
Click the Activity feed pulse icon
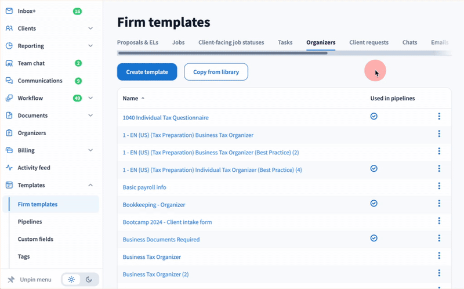coord(9,168)
